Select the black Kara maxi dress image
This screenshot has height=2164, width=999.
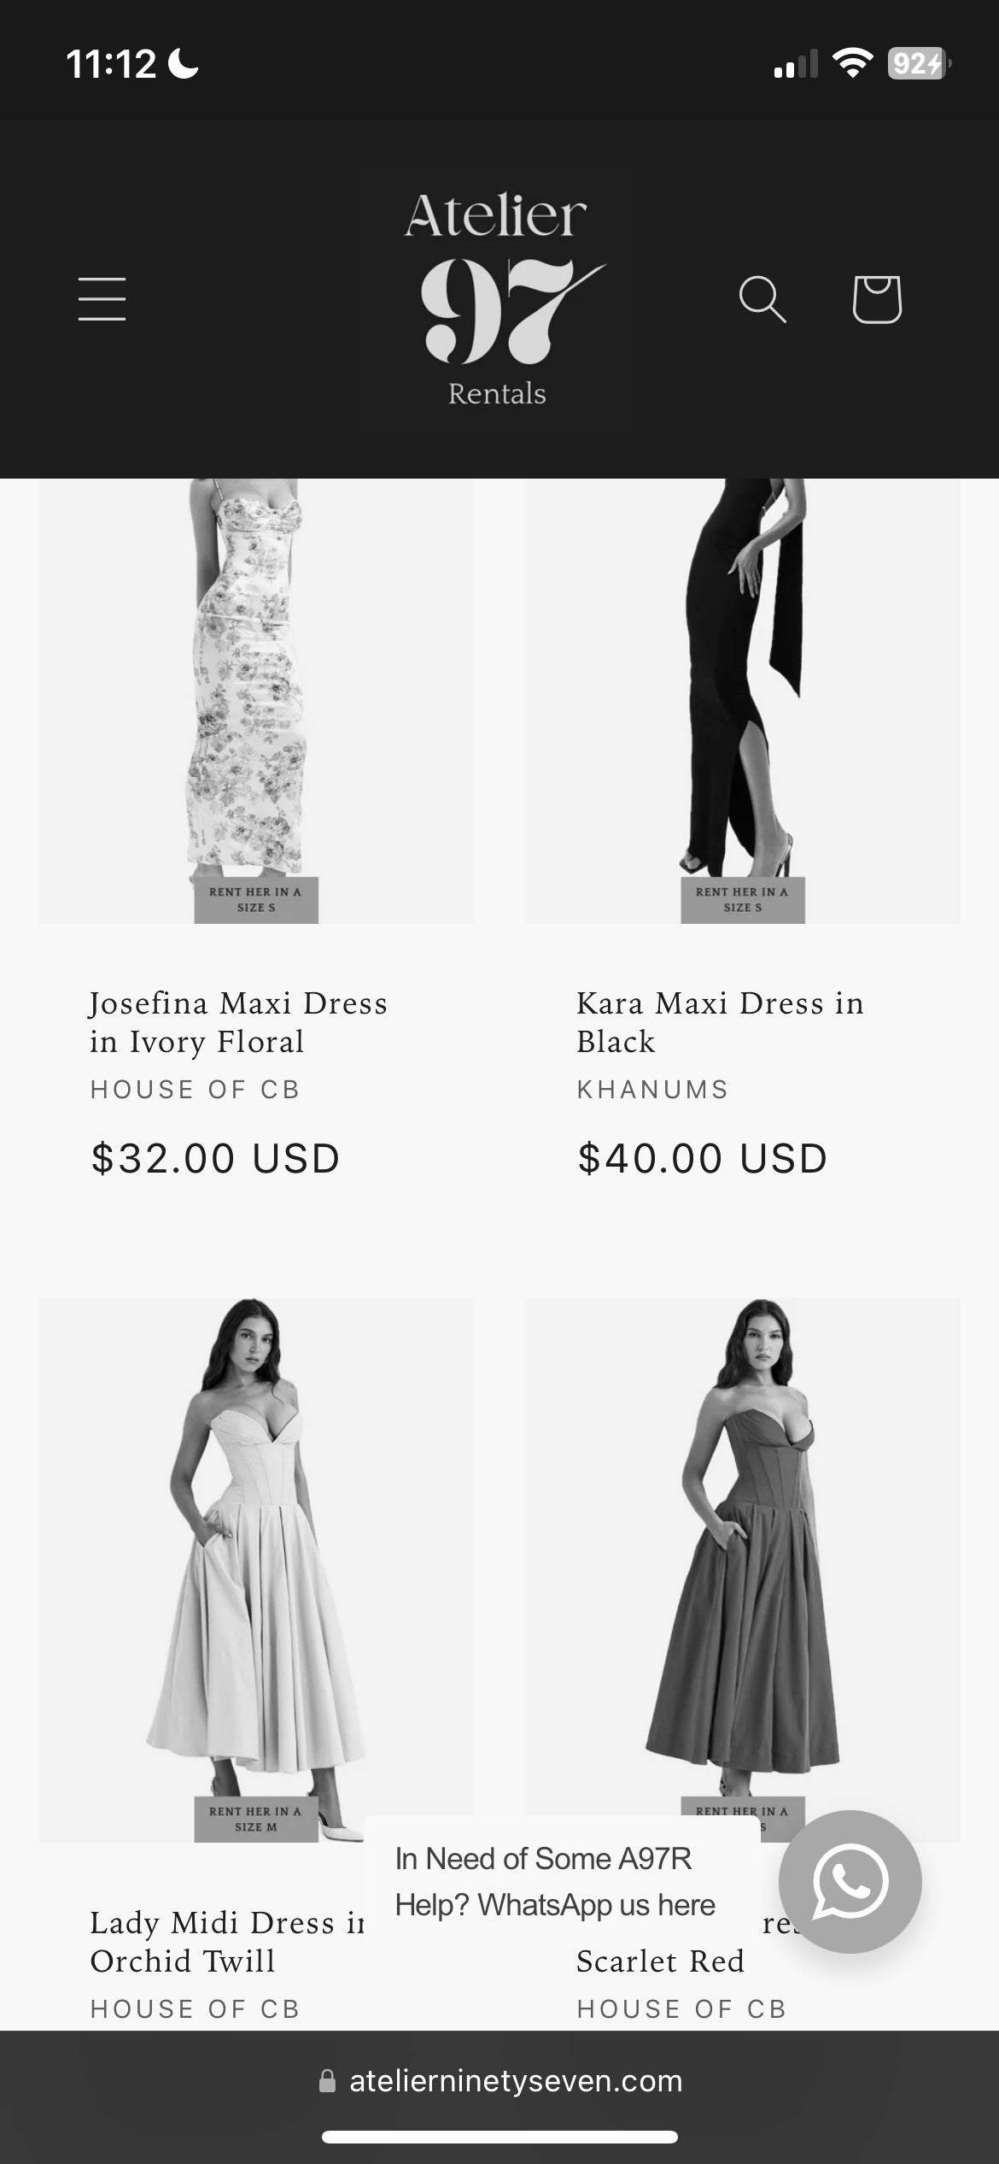[743, 701]
